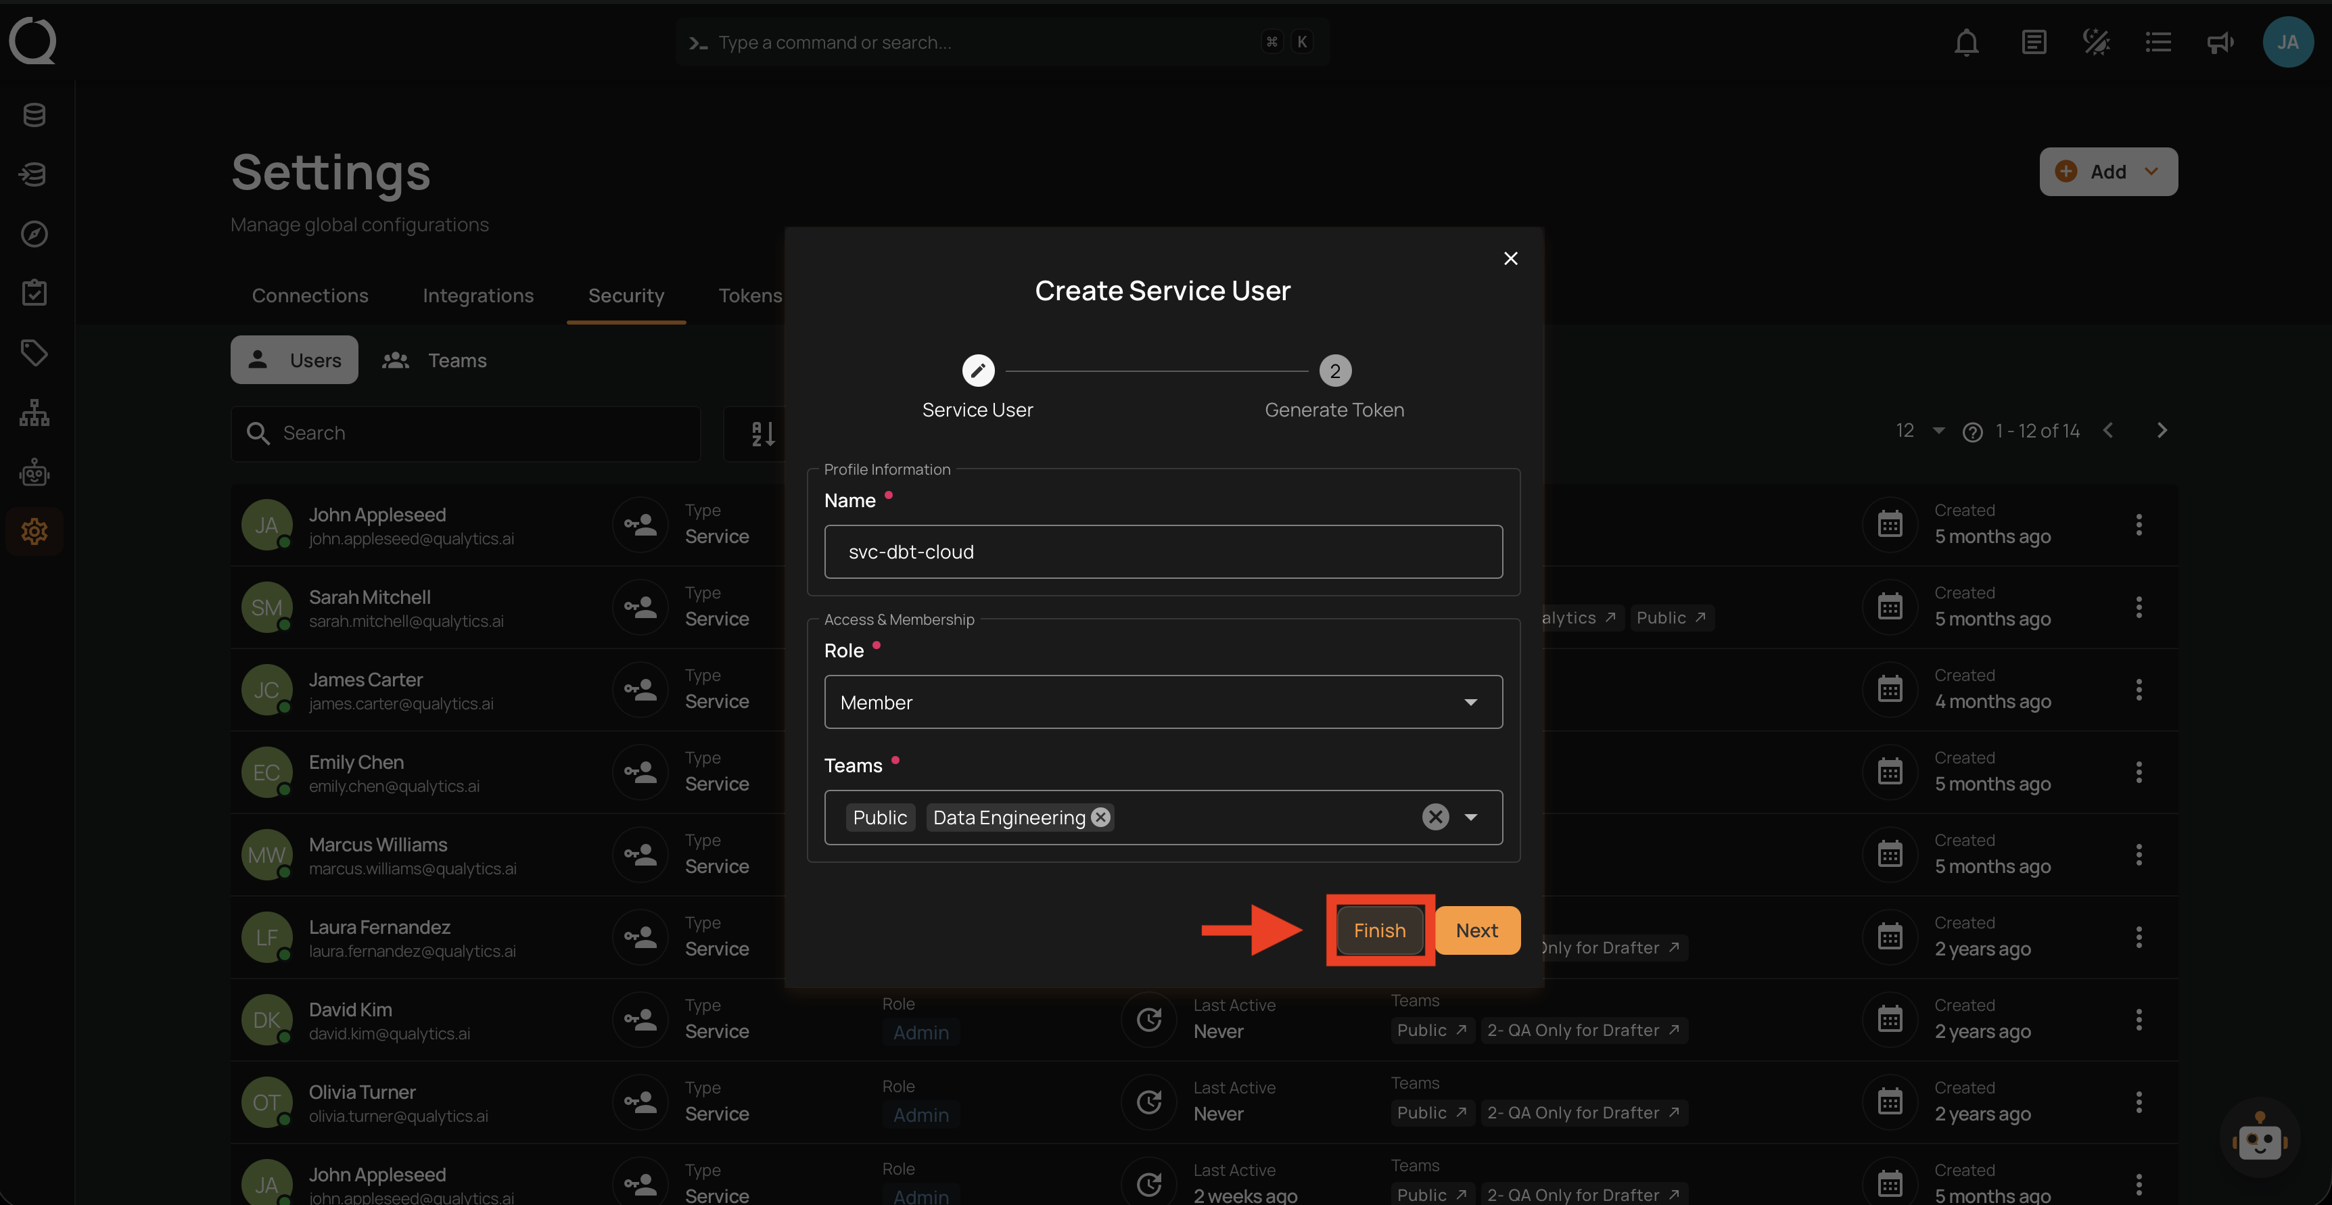Screen dimensions: 2332x1205
Task: Select the Teams sub-tab
Action: click(x=436, y=360)
